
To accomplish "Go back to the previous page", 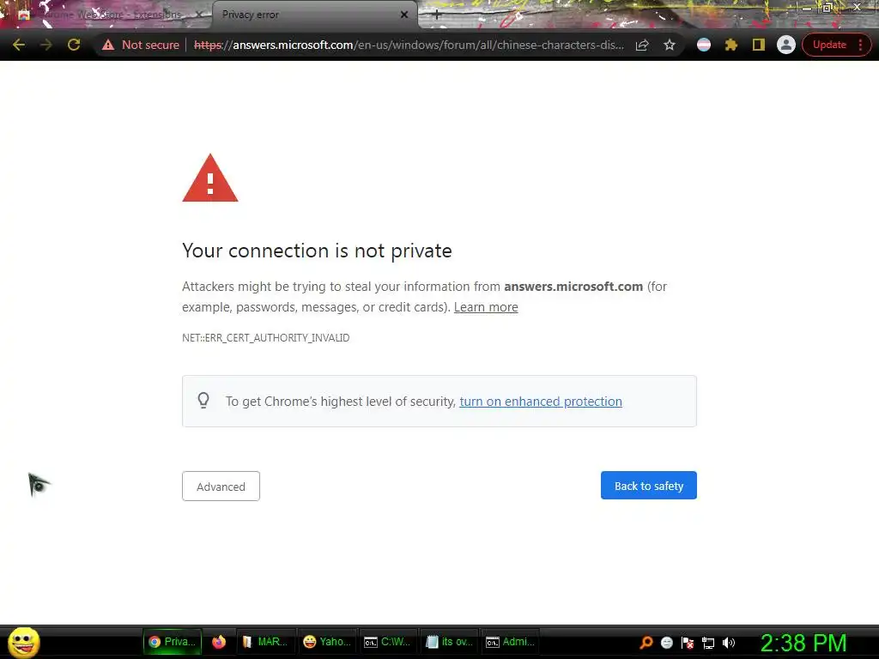I will click(19, 45).
